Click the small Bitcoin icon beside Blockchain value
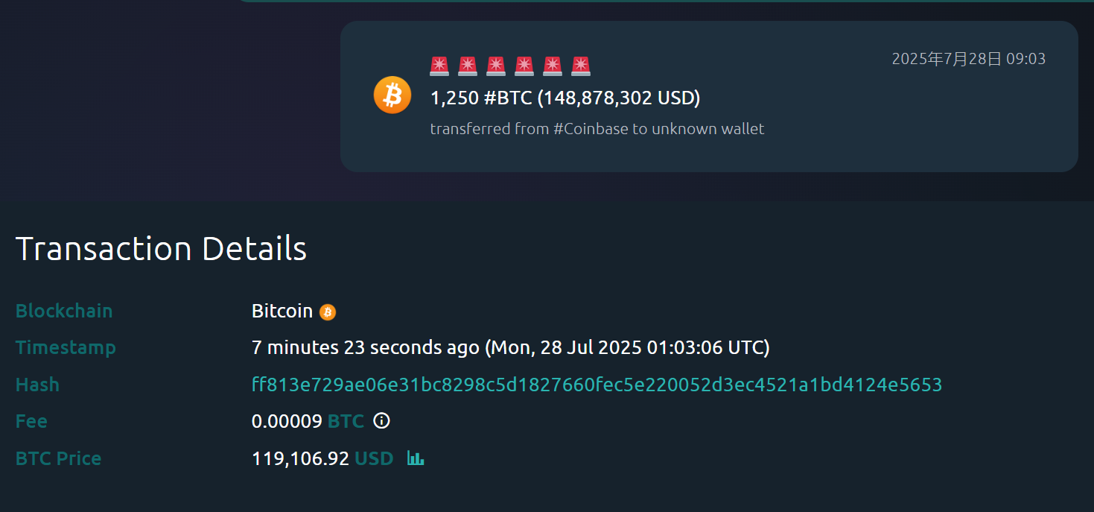This screenshot has width=1094, height=512. [328, 312]
